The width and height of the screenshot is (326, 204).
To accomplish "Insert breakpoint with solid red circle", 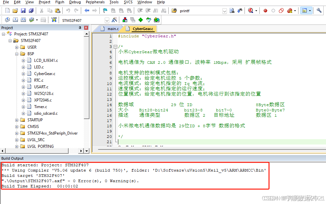I will click(265, 11).
